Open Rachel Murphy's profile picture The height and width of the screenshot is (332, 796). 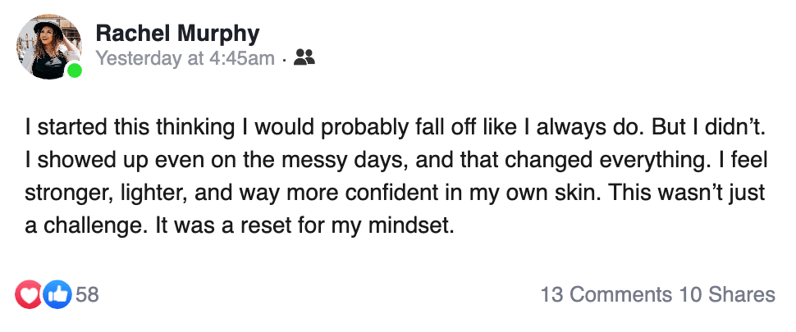[x=48, y=47]
